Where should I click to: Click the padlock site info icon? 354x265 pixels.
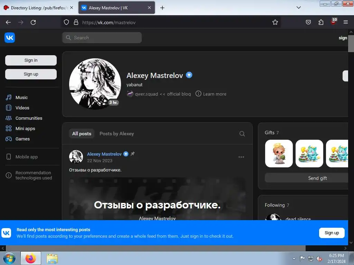coord(76,22)
